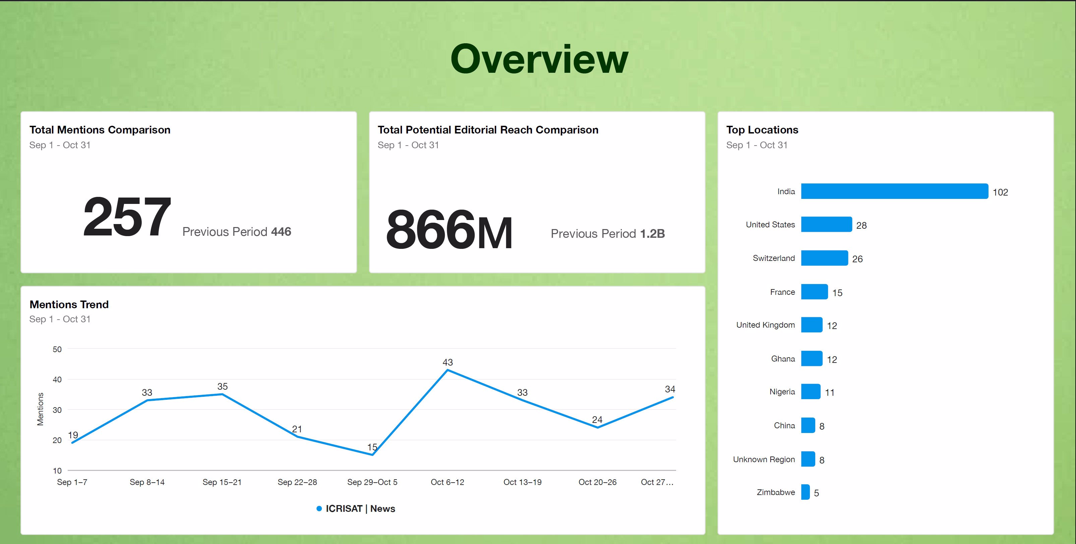Click the Switzerland bar in the chart
This screenshot has width=1076, height=544.
pyautogui.click(x=824, y=258)
